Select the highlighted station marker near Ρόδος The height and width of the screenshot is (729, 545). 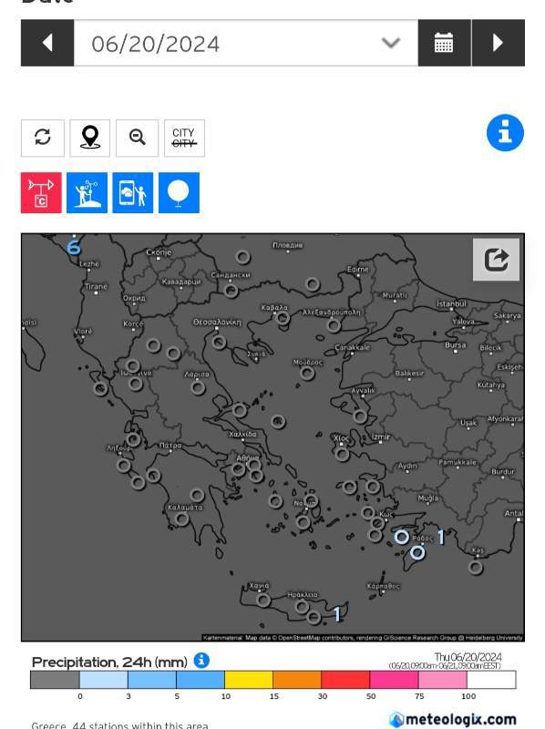pos(402,537)
